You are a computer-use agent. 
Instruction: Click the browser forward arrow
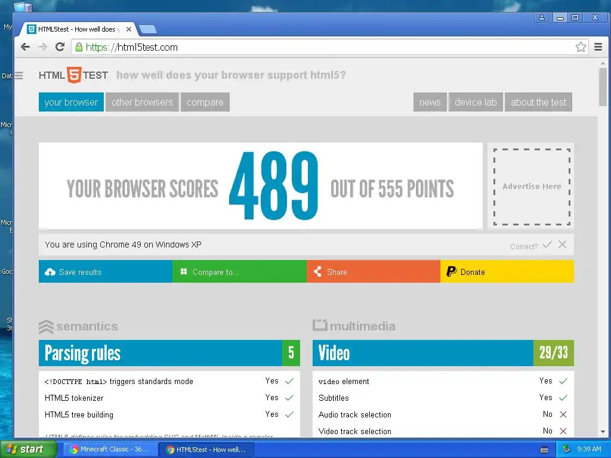[x=42, y=47]
